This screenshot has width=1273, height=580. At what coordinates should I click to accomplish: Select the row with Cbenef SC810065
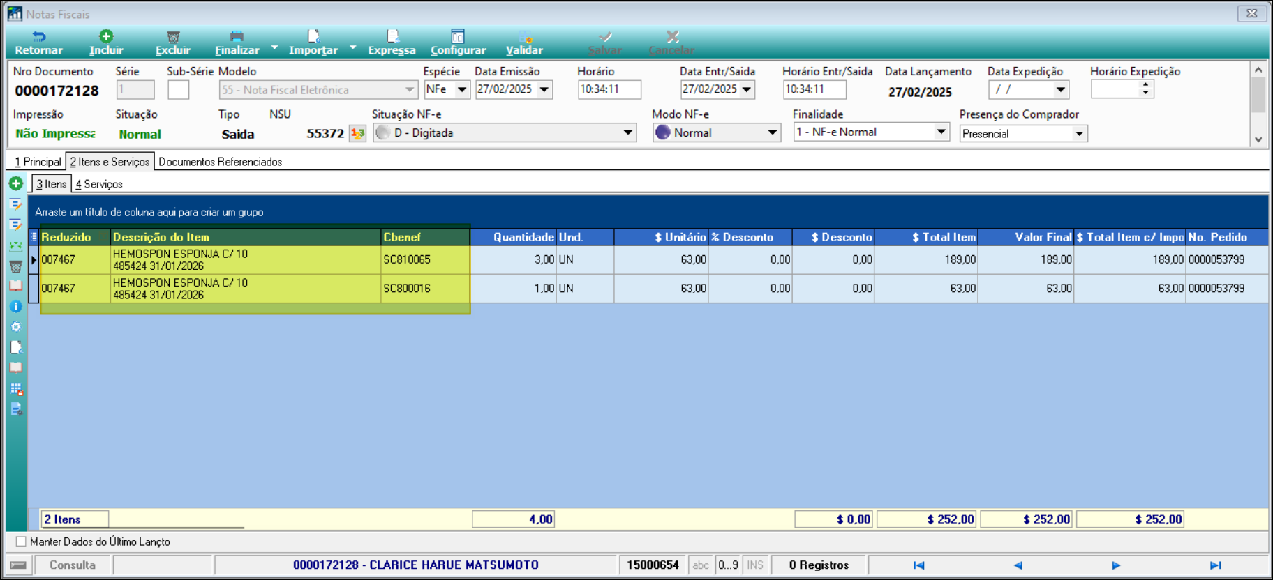tap(648, 259)
